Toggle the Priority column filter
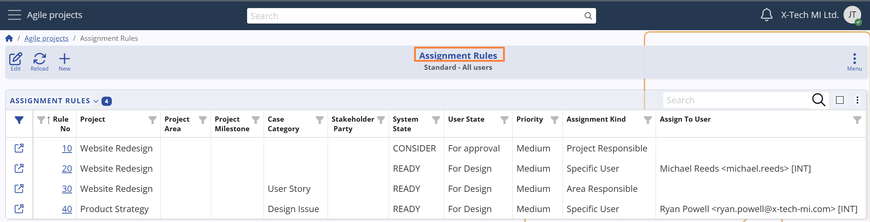The image size is (870, 222). coord(555,120)
